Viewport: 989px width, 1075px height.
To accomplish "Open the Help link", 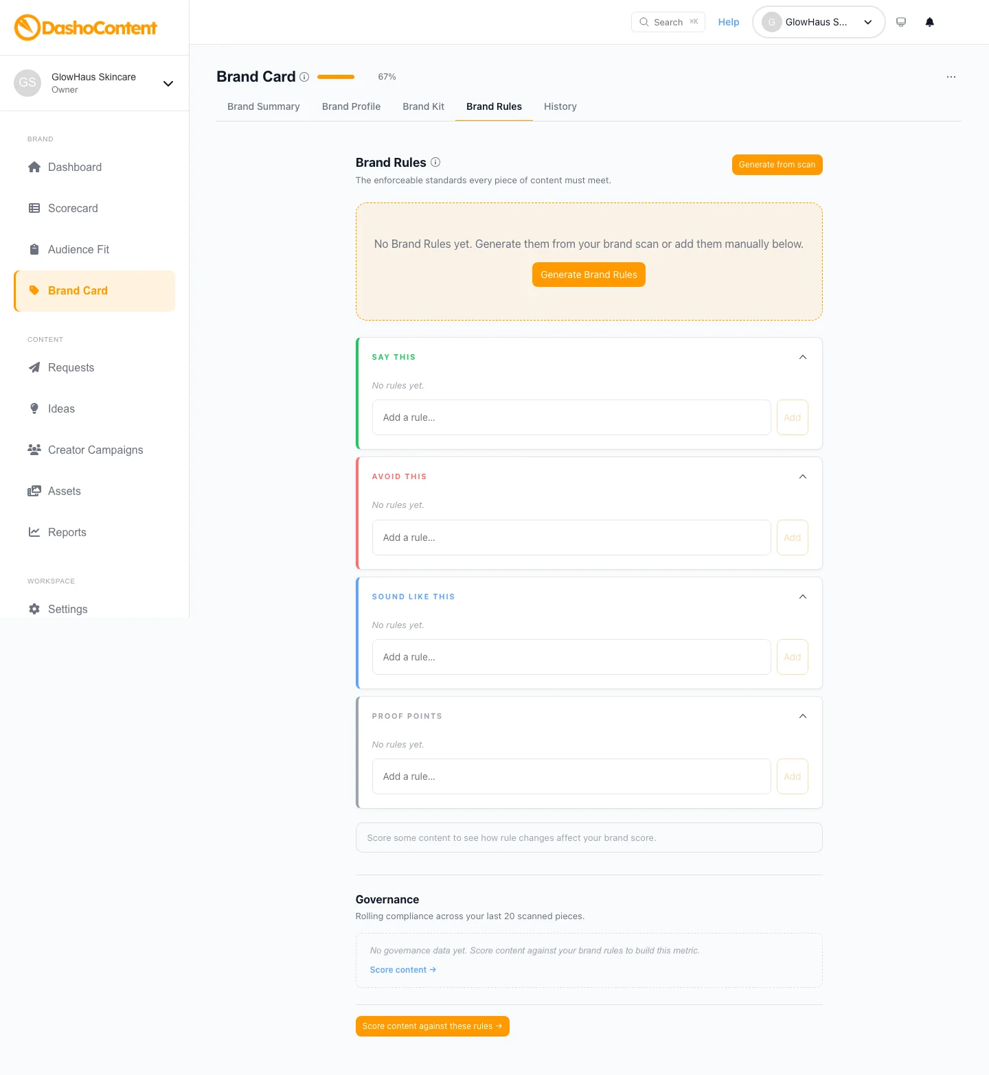I will (729, 22).
